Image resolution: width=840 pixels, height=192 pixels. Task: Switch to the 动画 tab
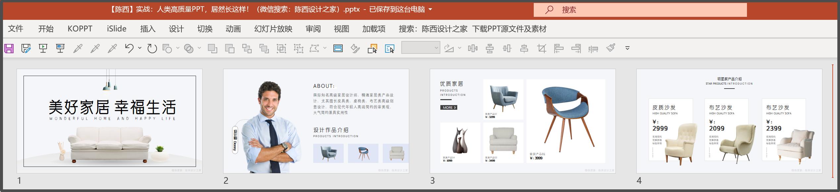tap(233, 29)
